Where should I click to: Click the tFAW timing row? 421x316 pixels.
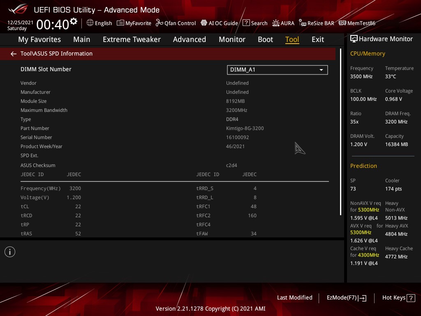point(227,234)
